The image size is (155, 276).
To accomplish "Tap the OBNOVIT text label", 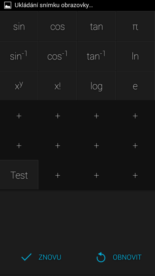I will click(x=127, y=257).
